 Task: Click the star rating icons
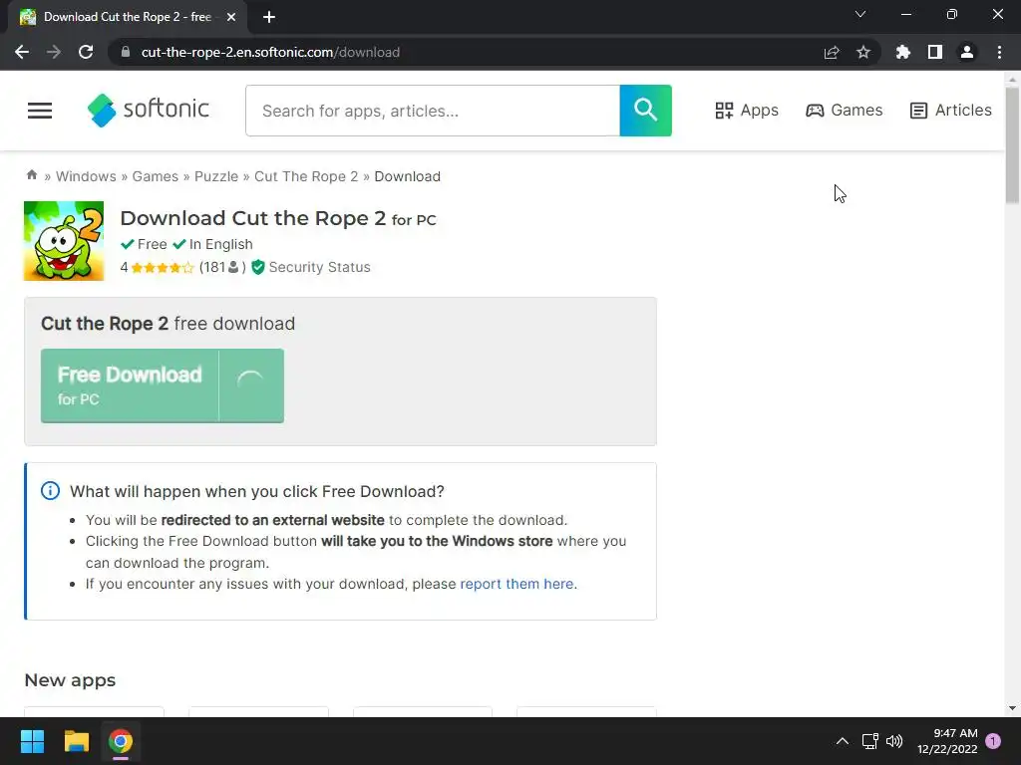click(x=163, y=267)
